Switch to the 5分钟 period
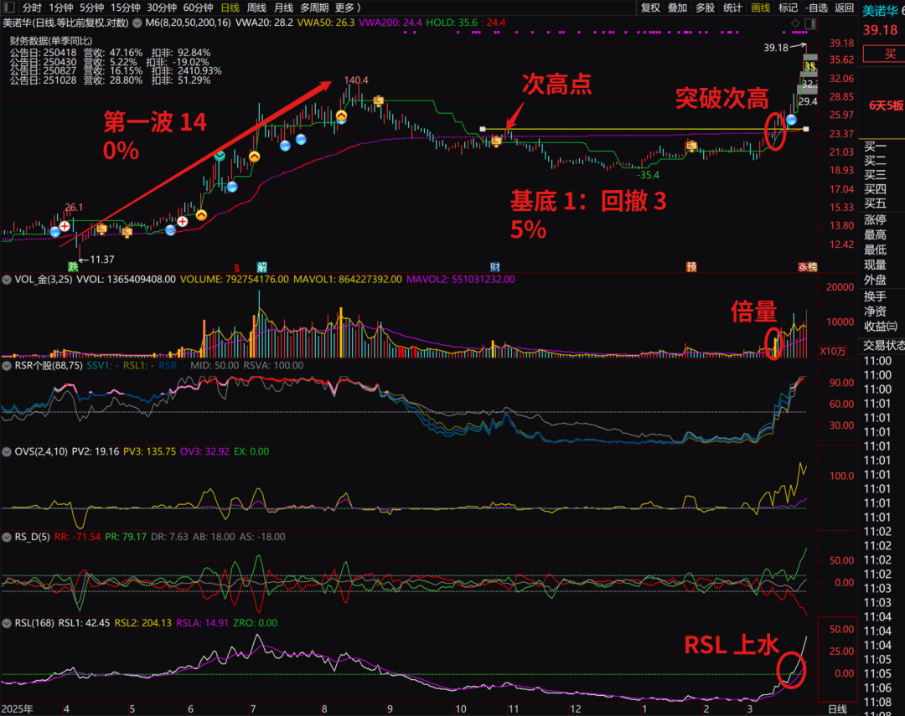Screen dimensions: 905x716 [92, 8]
